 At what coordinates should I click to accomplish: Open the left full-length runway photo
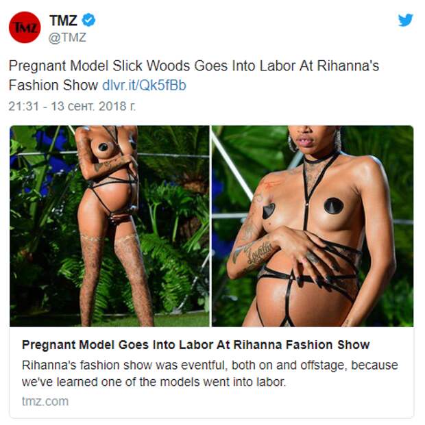tap(110, 226)
